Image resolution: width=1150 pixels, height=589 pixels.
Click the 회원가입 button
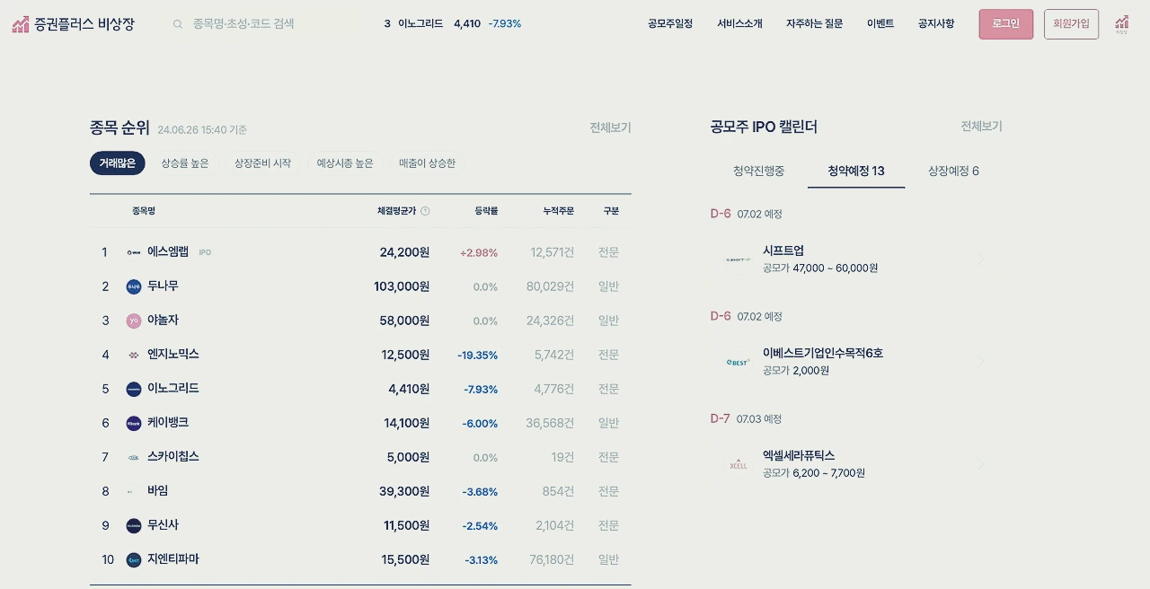click(1071, 24)
